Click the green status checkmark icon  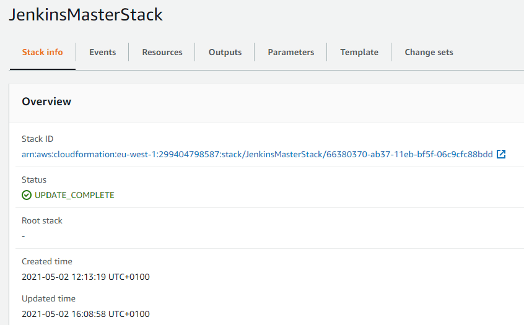(x=27, y=195)
